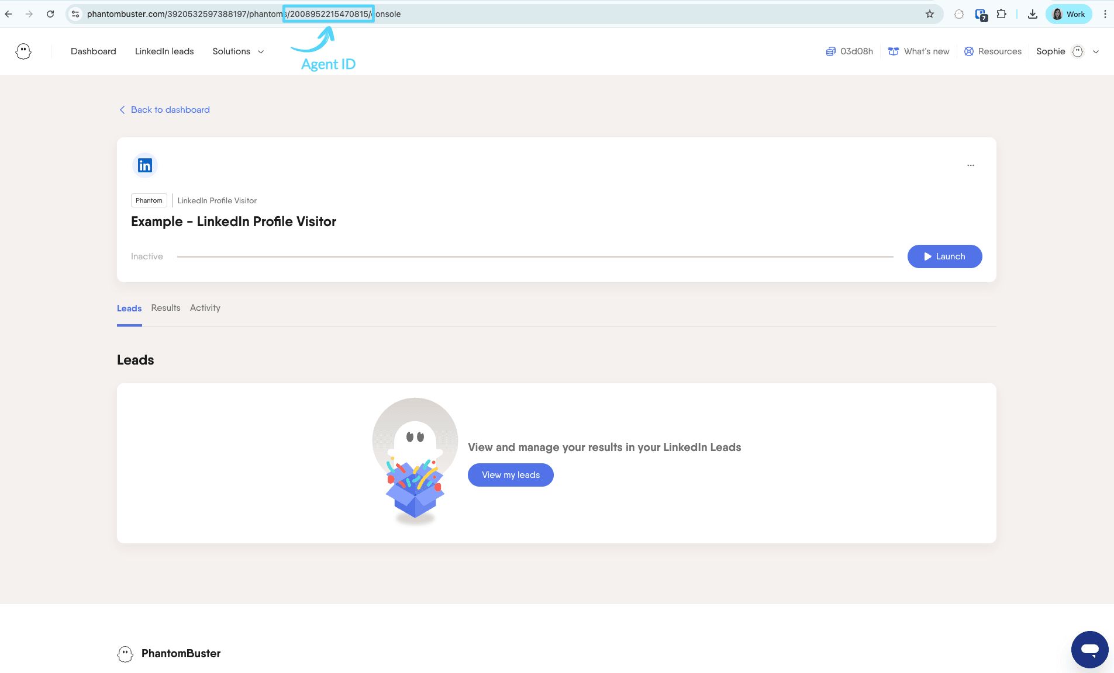
Task: Reload the page with refresh icon
Action: (x=50, y=14)
